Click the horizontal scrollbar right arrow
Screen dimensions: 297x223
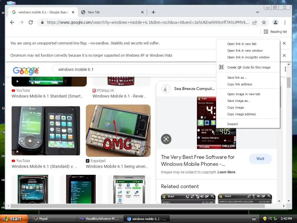point(284,206)
